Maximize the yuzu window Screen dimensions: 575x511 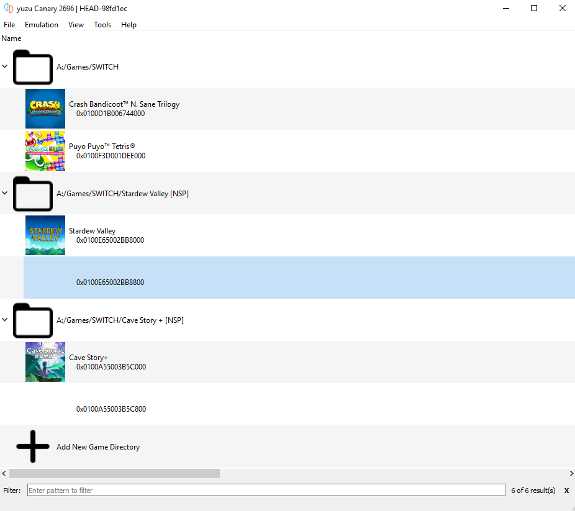click(x=534, y=8)
